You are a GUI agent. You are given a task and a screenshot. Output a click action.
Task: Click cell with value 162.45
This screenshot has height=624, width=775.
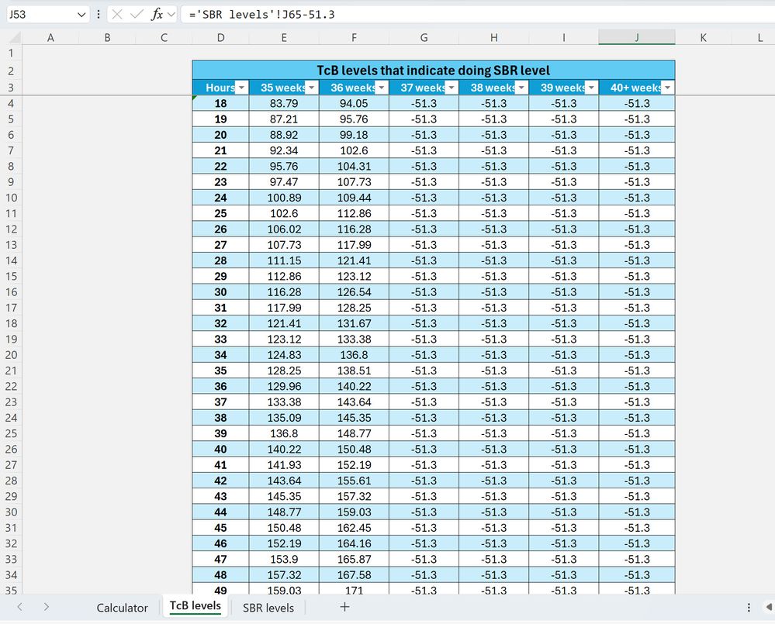coord(354,528)
